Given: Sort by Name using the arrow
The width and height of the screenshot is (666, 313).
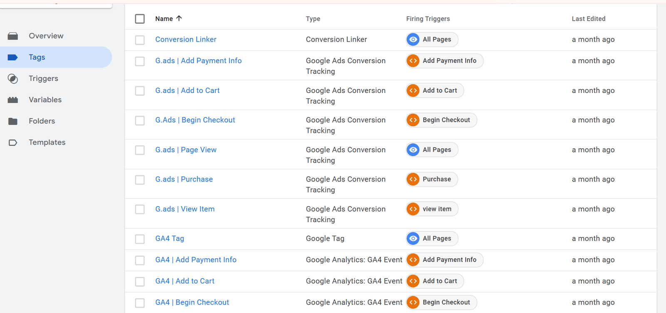Looking at the screenshot, I should click(x=179, y=19).
